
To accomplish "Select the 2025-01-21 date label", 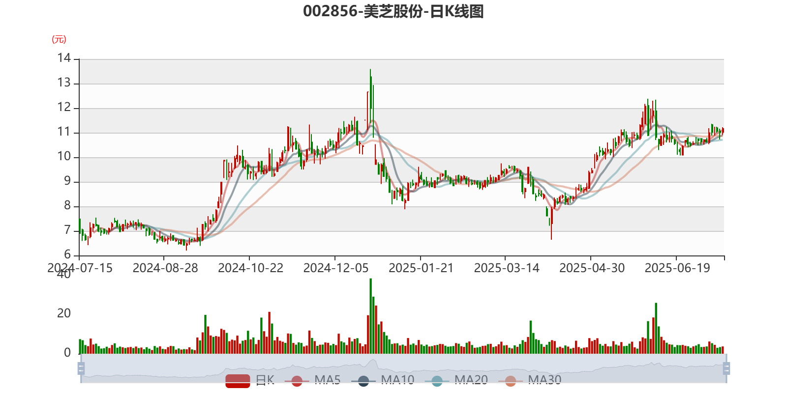I will click(x=421, y=268).
